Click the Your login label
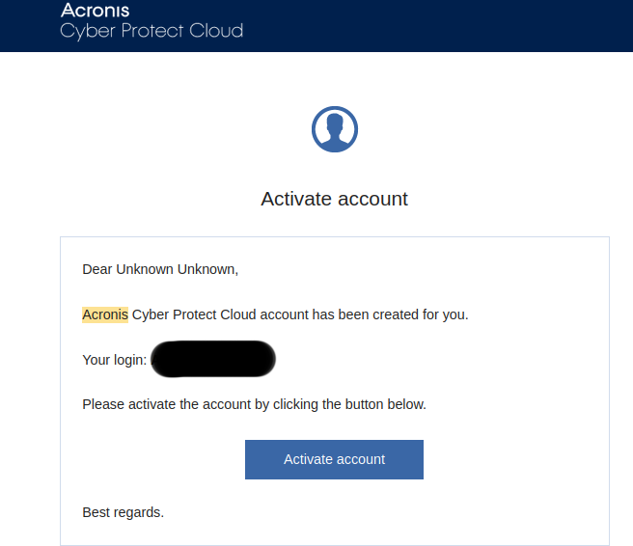This screenshot has height=546, width=633. 115,360
